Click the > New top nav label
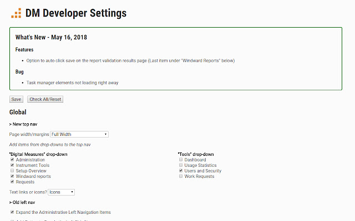Image resolution: width=355 pixels, height=221 pixels. point(23,124)
